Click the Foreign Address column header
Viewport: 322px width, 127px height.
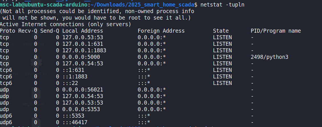click(x=161, y=31)
